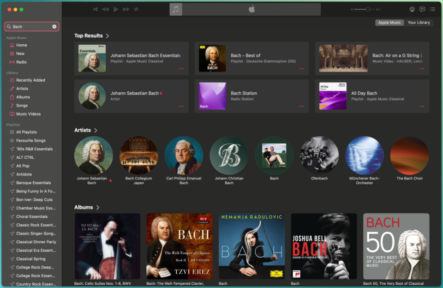Open Tzvi Erez Well-Tempered Clavier album

(x=180, y=246)
